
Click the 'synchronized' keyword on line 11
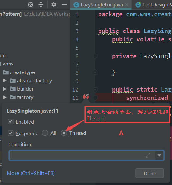pyautogui.click(x=147, y=98)
